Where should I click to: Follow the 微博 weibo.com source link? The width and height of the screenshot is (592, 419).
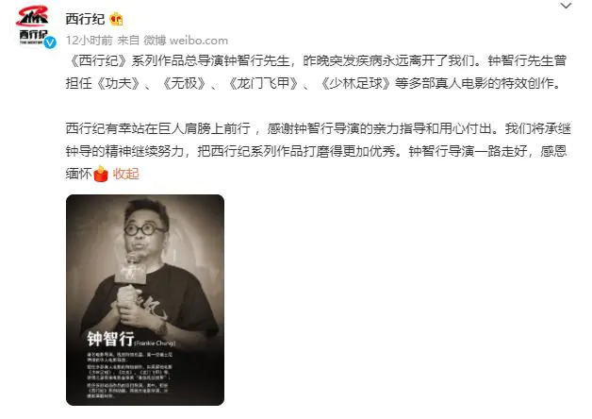[x=186, y=40]
